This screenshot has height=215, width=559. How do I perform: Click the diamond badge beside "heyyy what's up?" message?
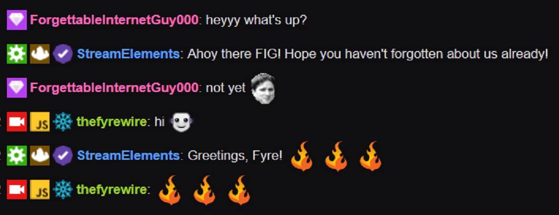(x=17, y=20)
